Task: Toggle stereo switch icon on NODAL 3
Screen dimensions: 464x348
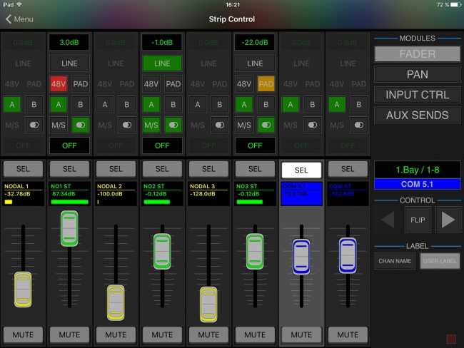Action: coord(220,125)
